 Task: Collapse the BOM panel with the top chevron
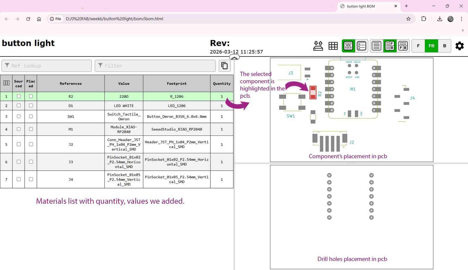(x=234, y=57)
